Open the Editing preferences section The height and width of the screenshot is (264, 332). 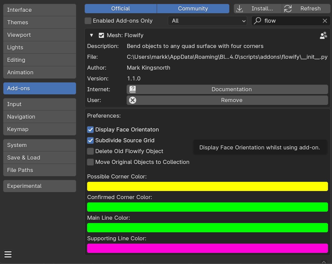coord(40,60)
